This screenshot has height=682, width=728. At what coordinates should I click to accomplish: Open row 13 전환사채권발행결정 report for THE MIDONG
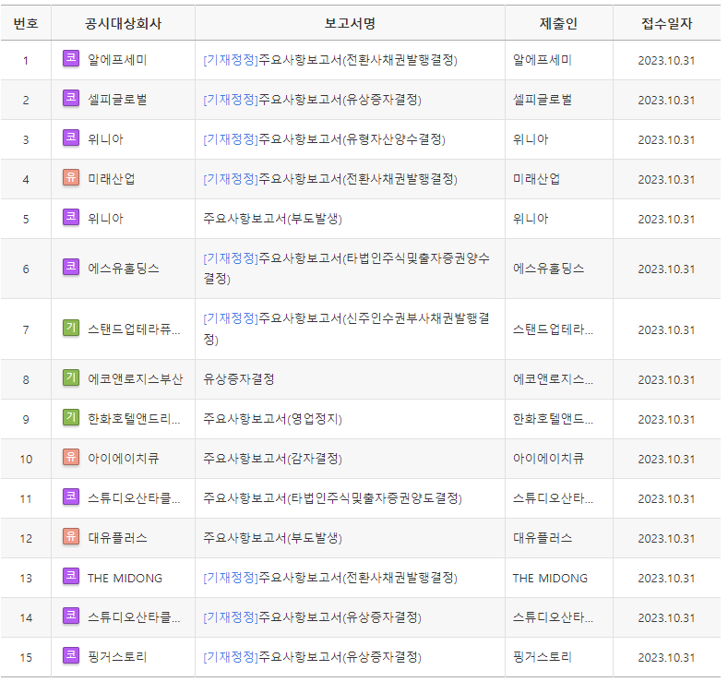tap(330, 578)
